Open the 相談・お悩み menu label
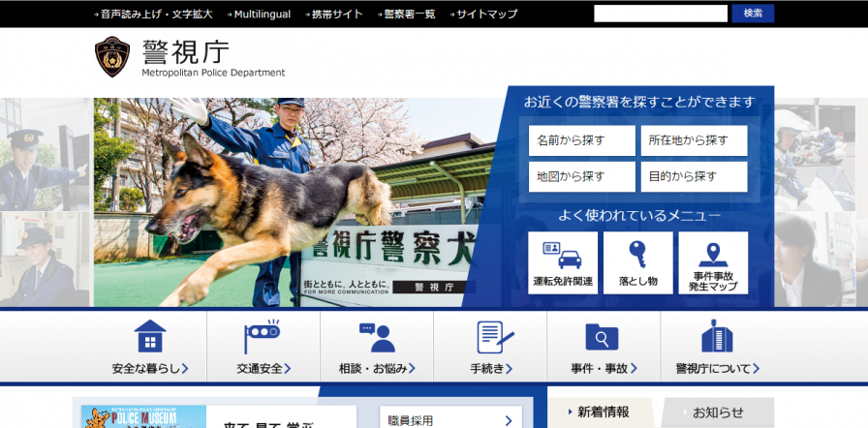The width and height of the screenshot is (868, 428). (373, 369)
